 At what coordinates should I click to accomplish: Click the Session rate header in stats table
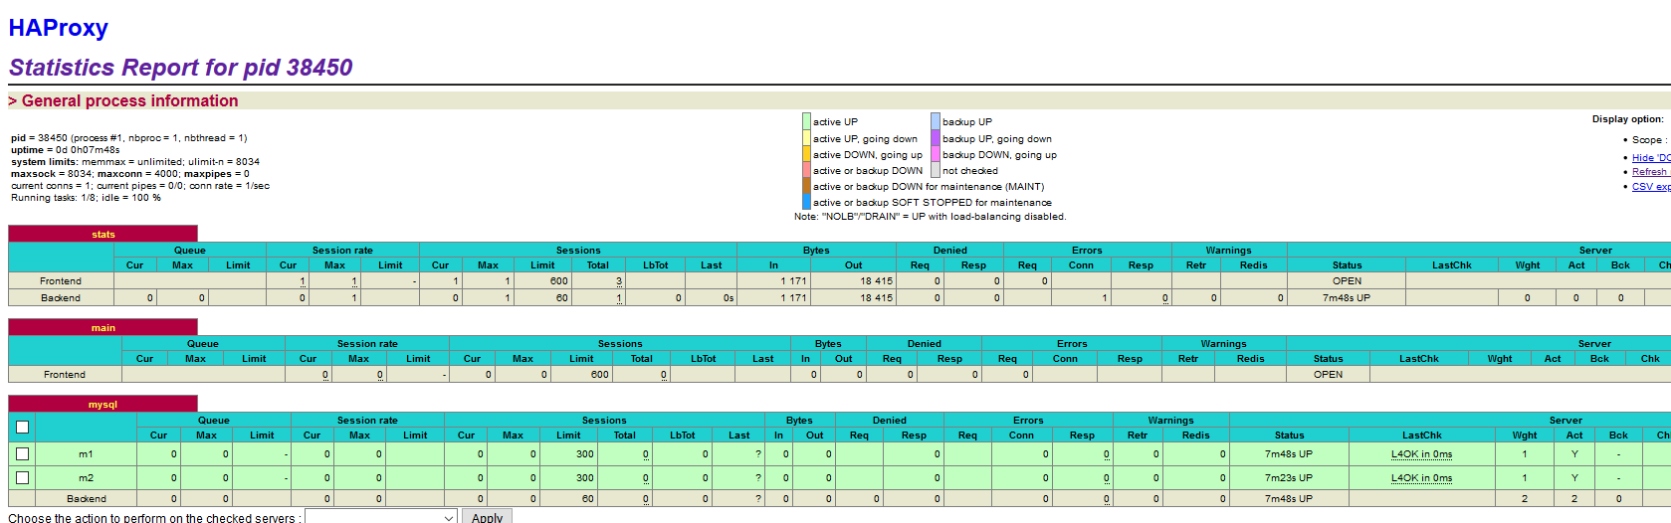[342, 251]
